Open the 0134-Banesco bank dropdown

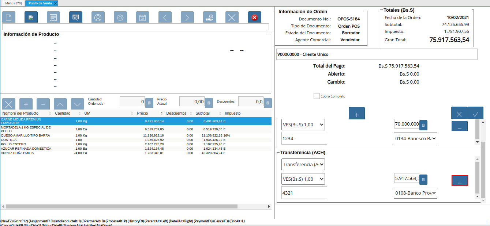click(415, 139)
